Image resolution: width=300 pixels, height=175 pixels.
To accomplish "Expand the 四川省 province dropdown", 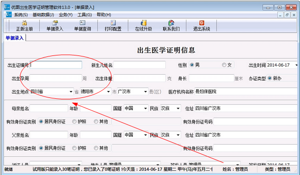I will point(71,92).
